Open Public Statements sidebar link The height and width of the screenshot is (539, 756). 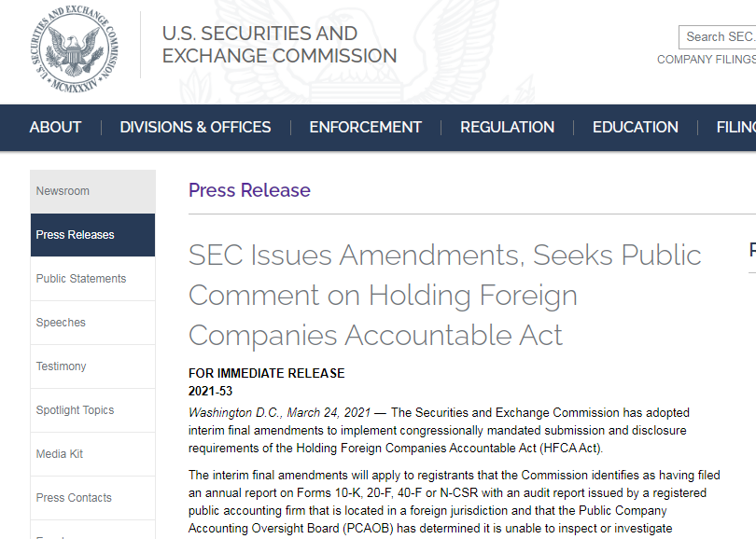pos(92,279)
